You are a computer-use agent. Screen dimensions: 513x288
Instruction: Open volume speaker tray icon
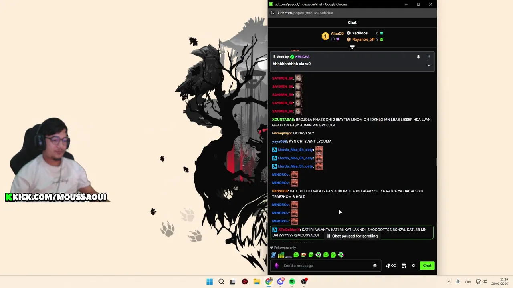pyautogui.click(x=485, y=282)
